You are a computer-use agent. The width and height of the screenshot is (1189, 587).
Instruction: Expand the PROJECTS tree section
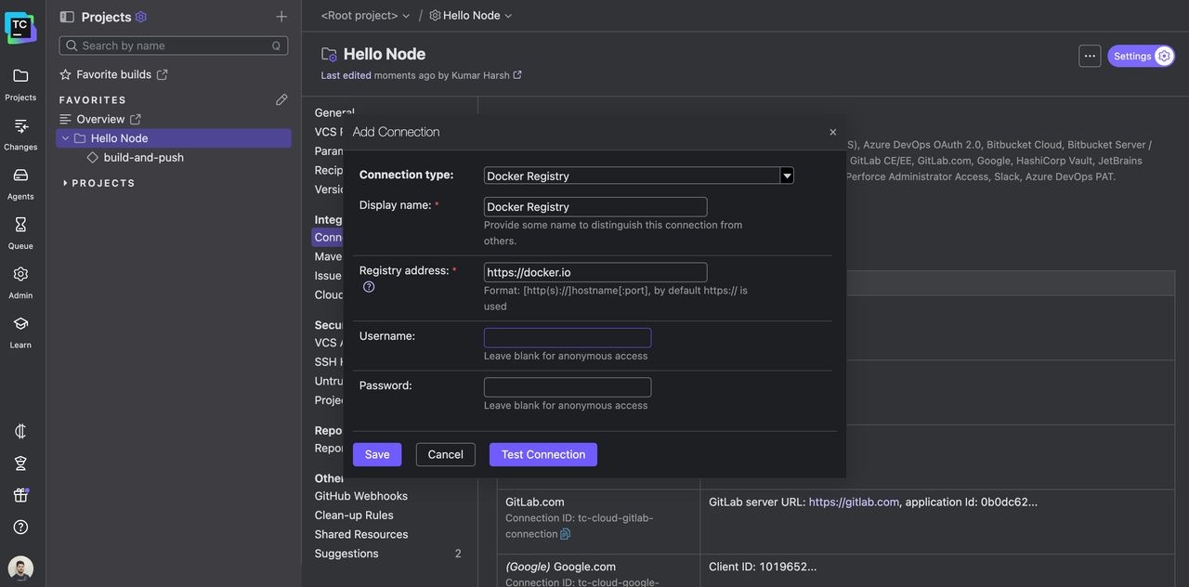65,183
